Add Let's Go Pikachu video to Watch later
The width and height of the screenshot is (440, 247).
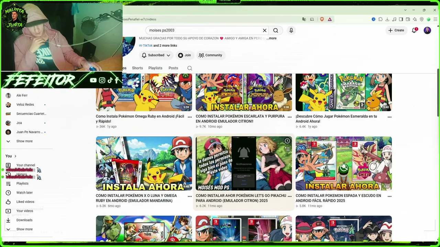287,141
